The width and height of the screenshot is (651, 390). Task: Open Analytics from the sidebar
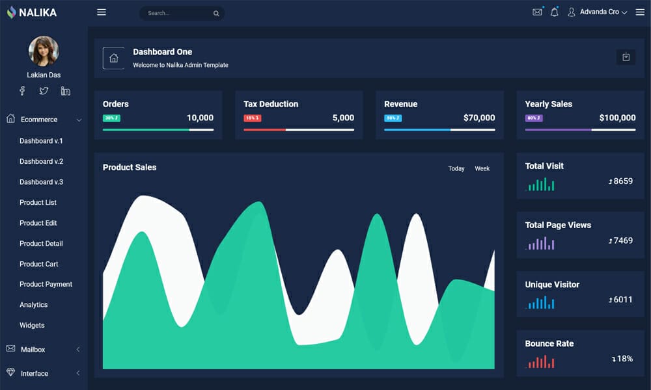[33, 304]
